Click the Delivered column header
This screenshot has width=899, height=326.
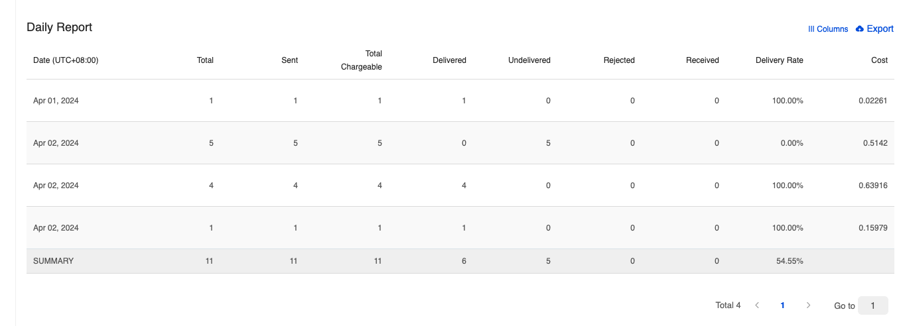(449, 60)
